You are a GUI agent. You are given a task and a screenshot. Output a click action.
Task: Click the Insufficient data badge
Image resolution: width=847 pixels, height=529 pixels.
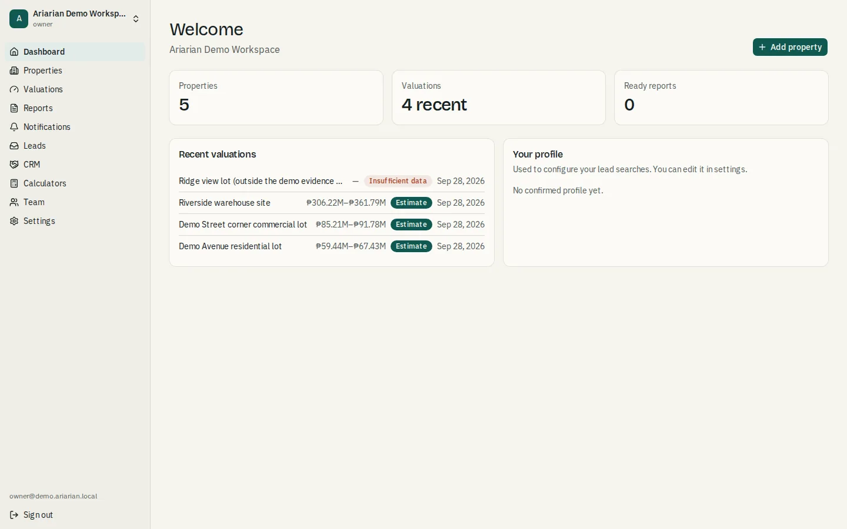click(x=398, y=181)
